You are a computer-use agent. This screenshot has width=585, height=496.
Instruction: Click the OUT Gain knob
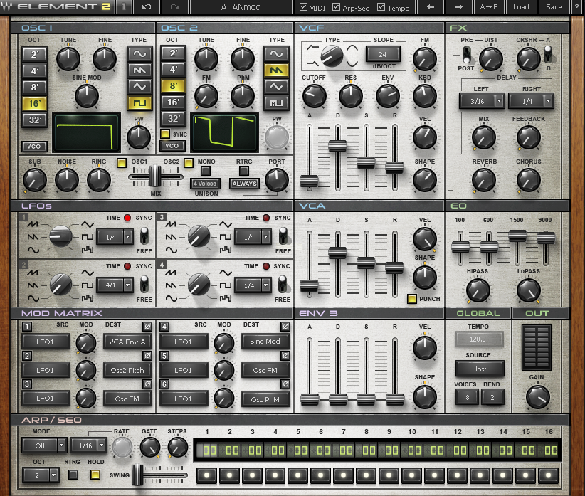(x=537, y=397)
